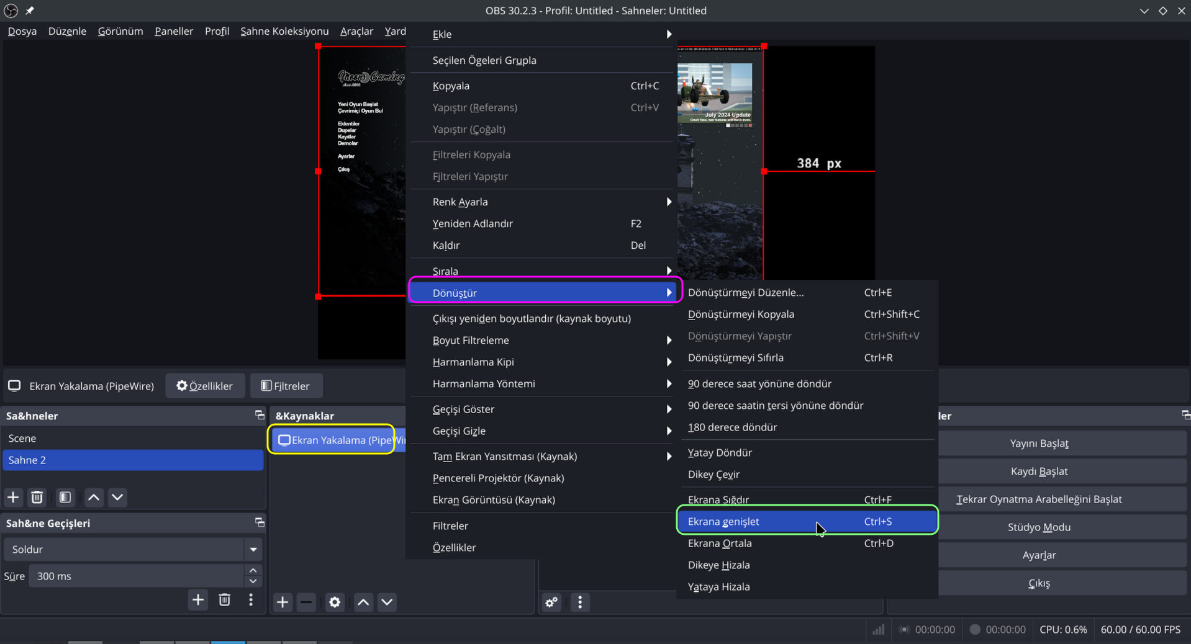Select Yatay Döndür option
Image resolution: width=1191 pixels, height=644 pixels.
click(807, 452)
